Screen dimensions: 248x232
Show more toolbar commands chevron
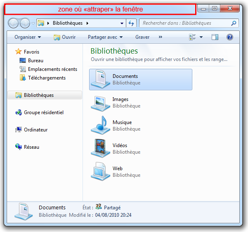click(161, 37)
